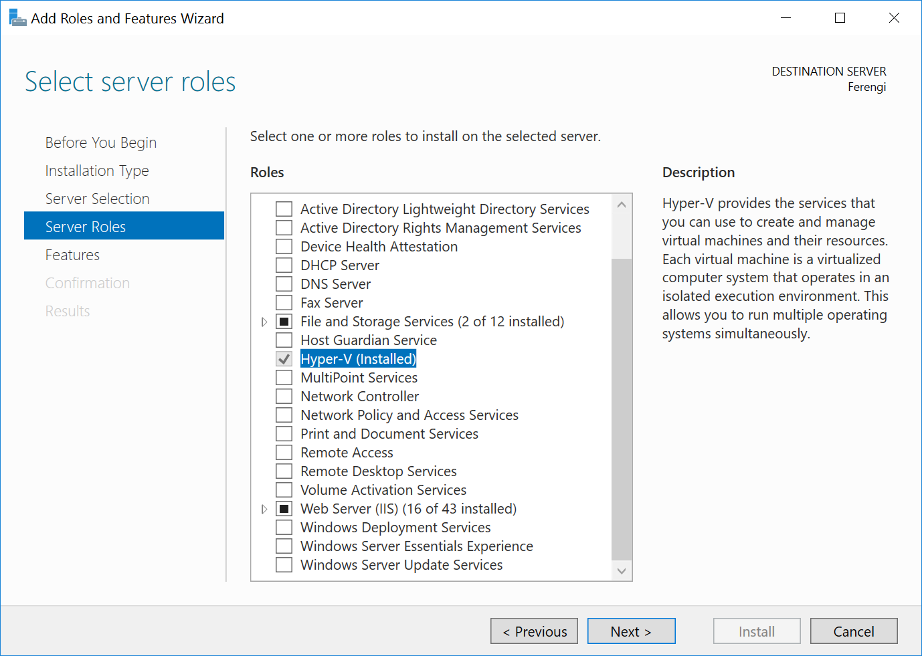
Task: Tick Print and Document Services
Action: tap(284, 434)
